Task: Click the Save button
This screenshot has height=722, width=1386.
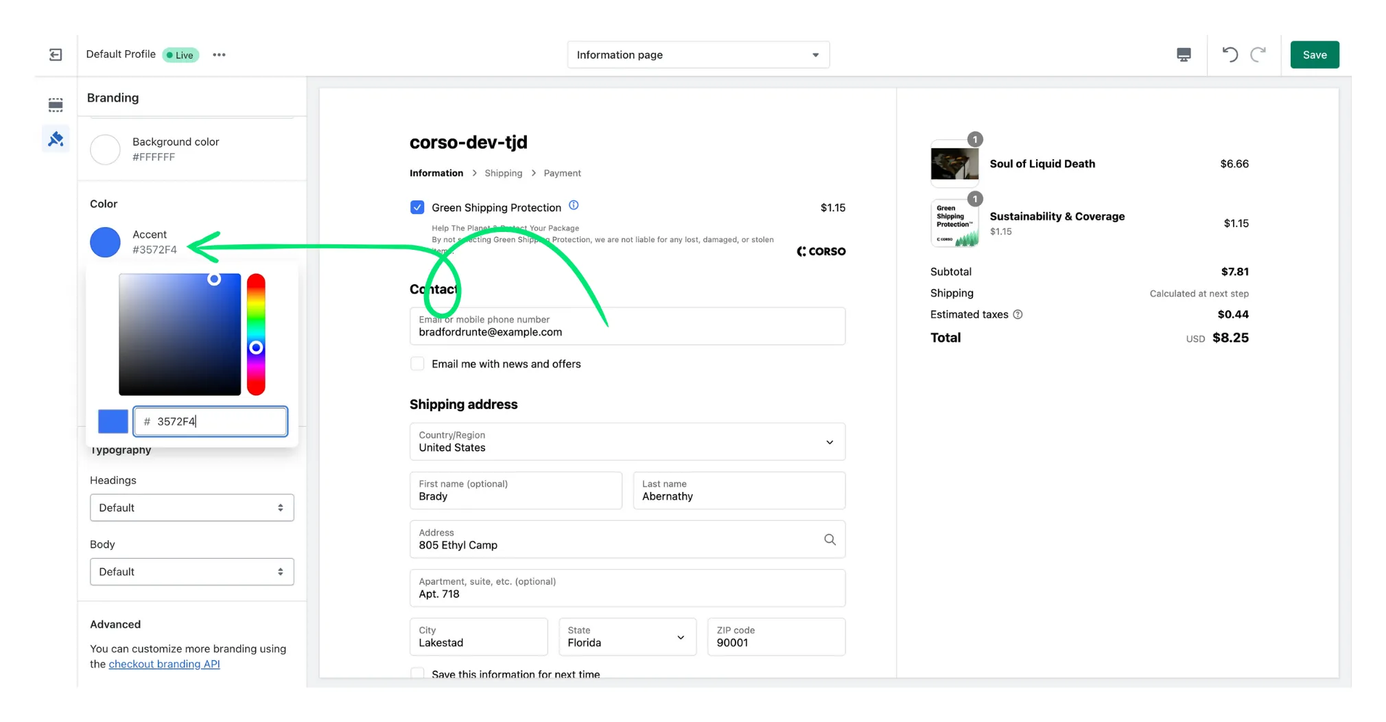Action: coord(1314,55)
